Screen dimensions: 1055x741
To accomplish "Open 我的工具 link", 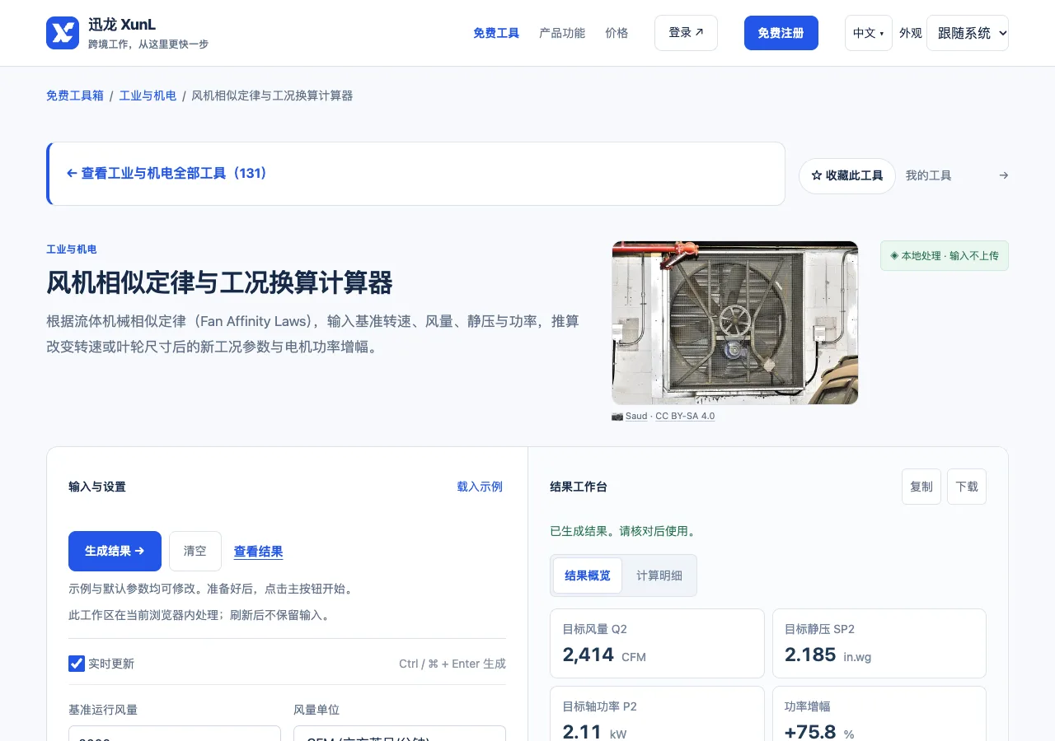I will pos(929,175).
